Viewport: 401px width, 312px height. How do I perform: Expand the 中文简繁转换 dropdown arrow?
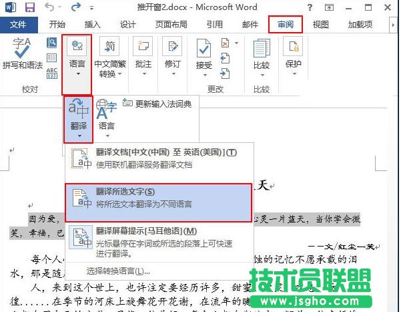coord(120,74)
